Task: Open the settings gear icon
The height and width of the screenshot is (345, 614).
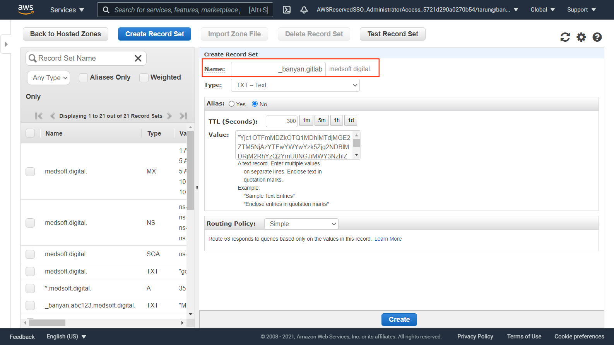Action: 581,37
